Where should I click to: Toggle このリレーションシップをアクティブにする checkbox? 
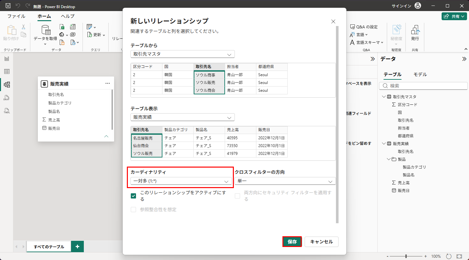(133, 196)
